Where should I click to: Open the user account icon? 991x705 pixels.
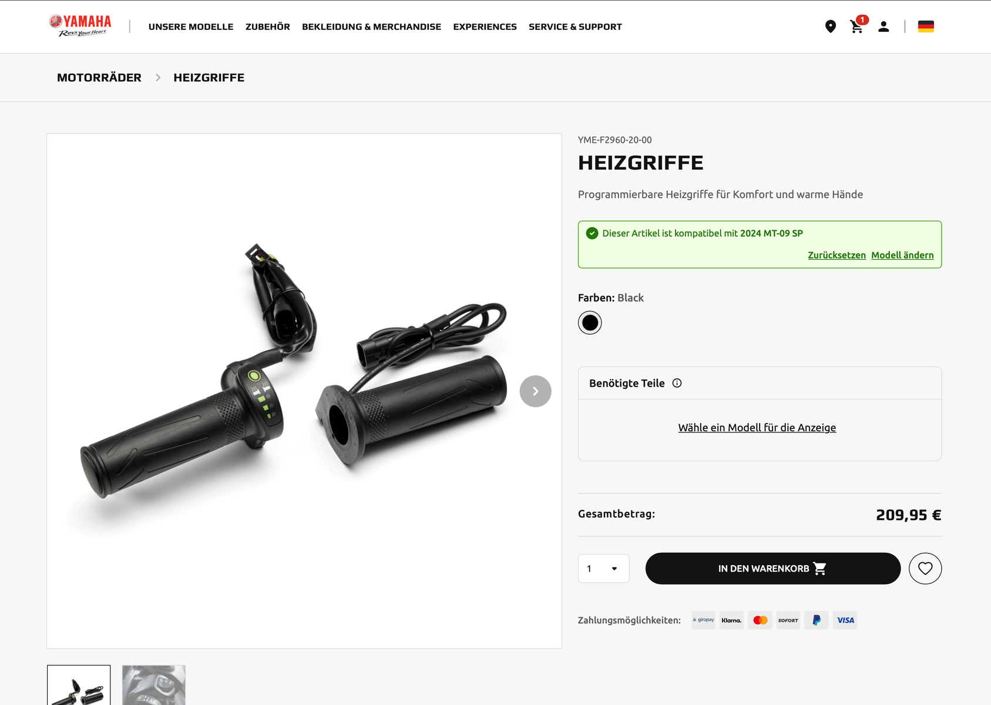pos(883,26)
